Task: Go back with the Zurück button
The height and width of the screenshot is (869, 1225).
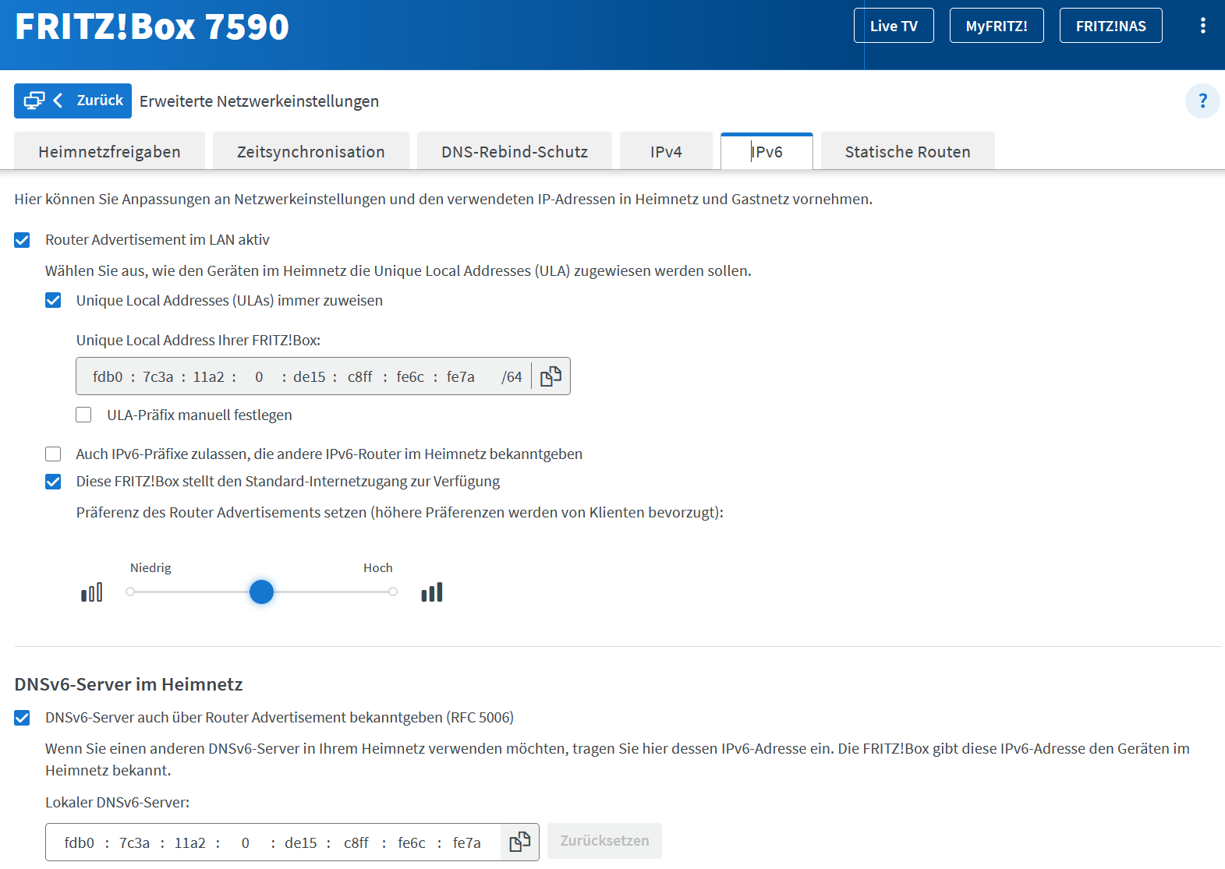Action: point(73,101)
